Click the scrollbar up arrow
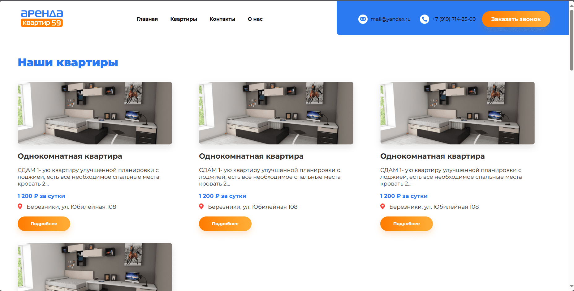 pyautogui.click(x=572, y=5)
